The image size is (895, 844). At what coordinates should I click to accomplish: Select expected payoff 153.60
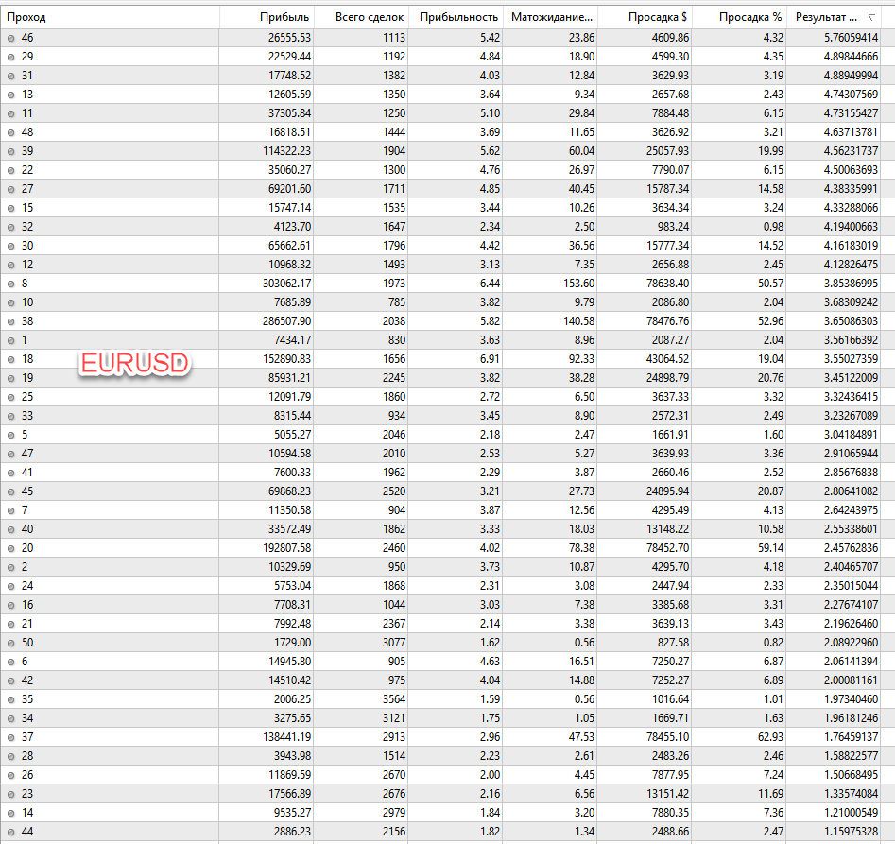coord(578,284)
